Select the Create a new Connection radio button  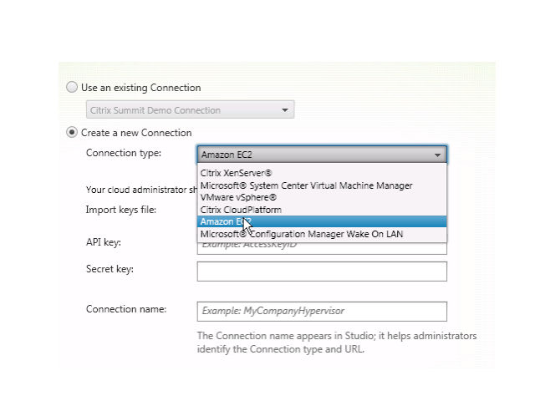pos(72,132)
